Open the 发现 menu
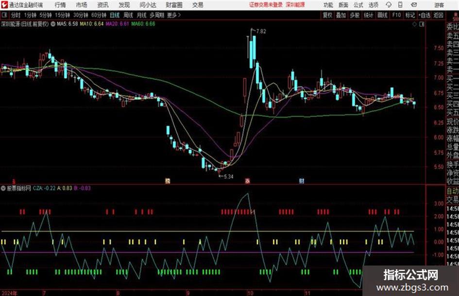This screenshot has height=296, width=459. [124, 5]
